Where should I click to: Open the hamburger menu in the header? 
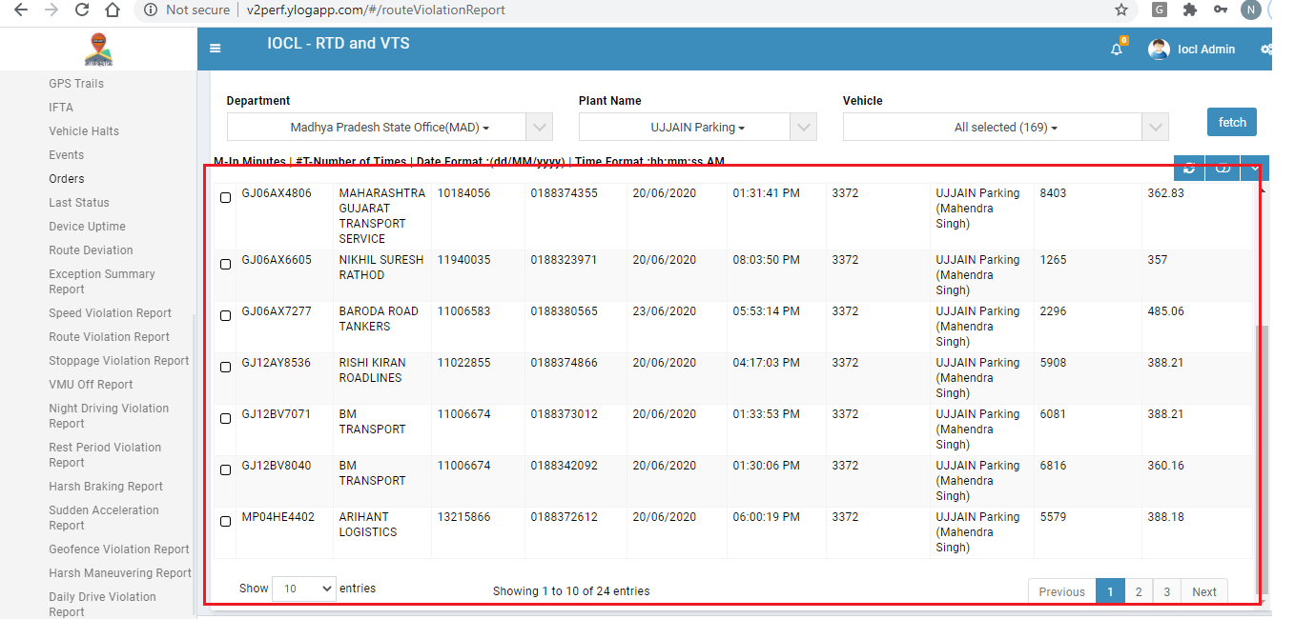(x=216, y=49)
